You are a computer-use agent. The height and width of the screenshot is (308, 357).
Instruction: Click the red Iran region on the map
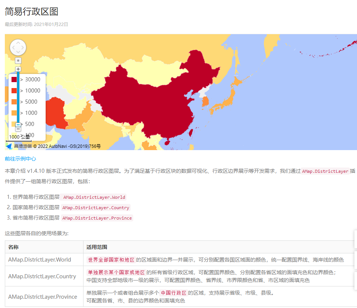pyautogui.click(x=56, y=113)
